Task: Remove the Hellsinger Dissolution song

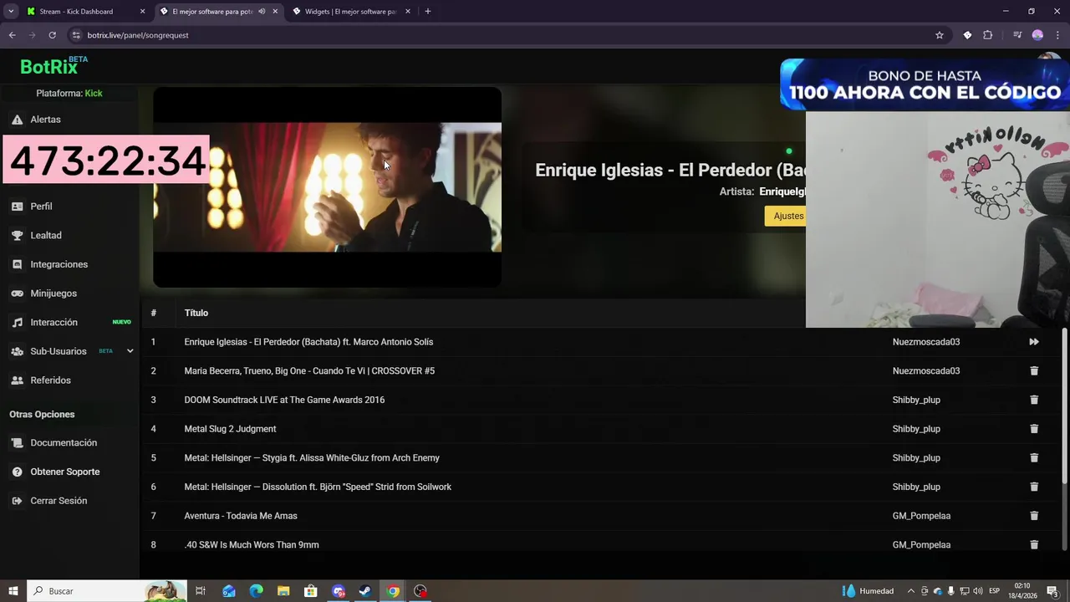Action: point(1034,487)
